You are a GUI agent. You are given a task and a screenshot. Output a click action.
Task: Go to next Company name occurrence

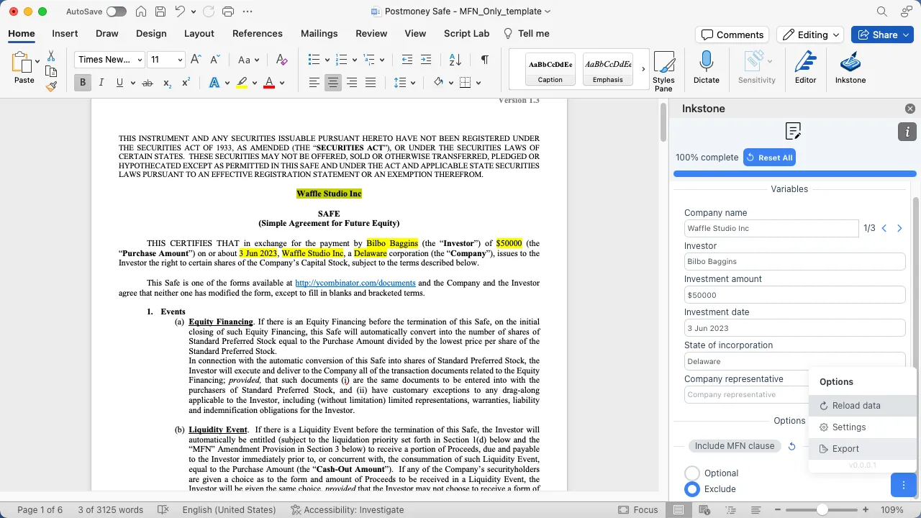(899, 228)
